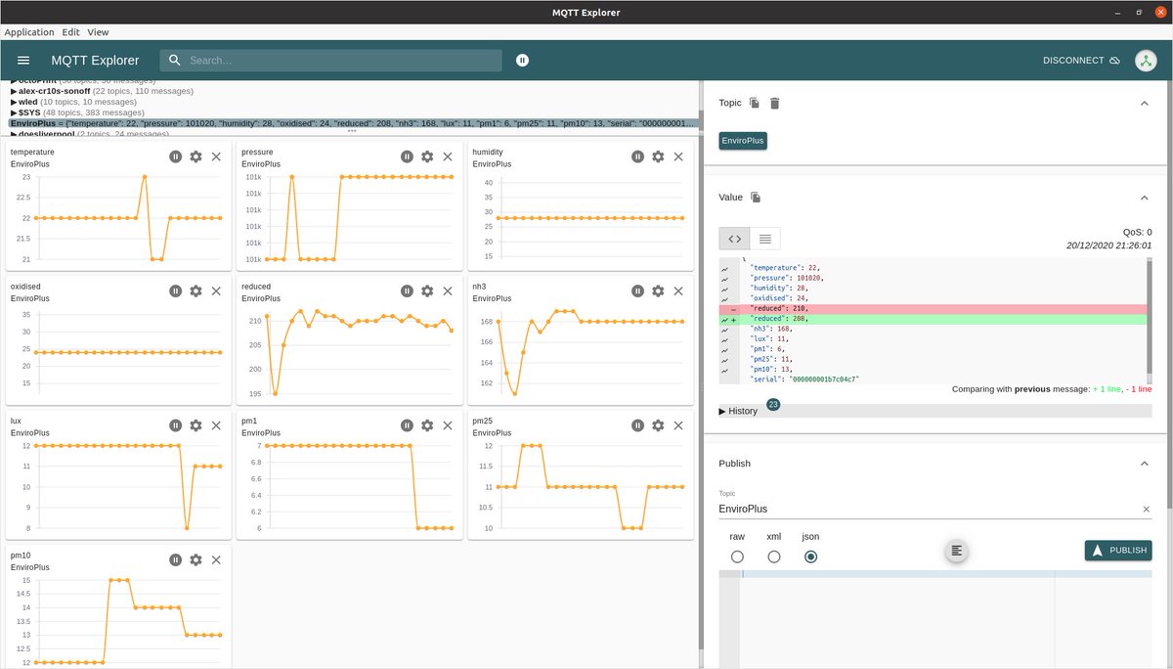
Task: Select the xml payload format radio
Action: 774,557
